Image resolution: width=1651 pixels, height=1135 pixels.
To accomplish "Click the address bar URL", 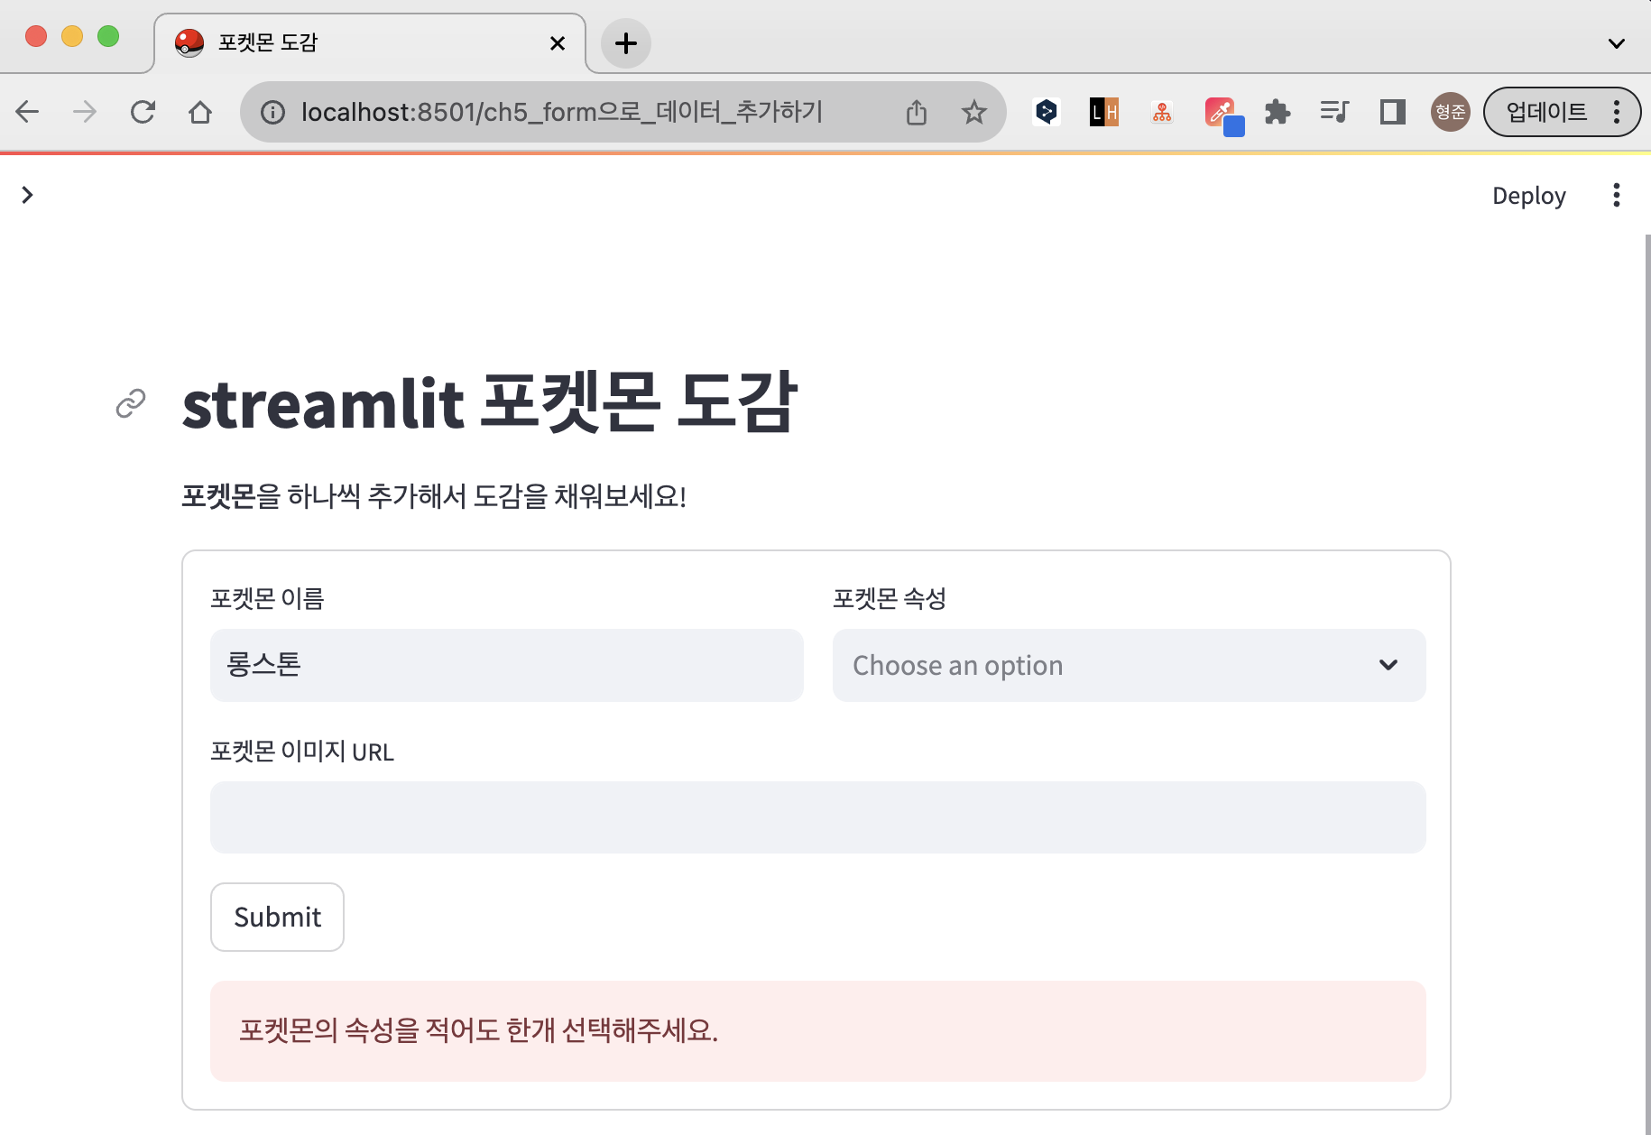I will pos(561,112).
